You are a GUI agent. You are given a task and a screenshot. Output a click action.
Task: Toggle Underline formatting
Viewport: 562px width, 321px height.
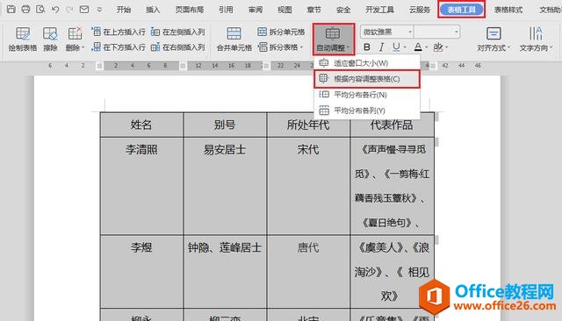(x=396, y=46)
